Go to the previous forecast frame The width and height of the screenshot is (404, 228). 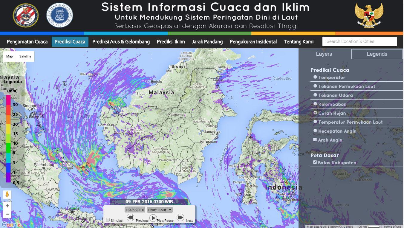(x=130, y=218)
